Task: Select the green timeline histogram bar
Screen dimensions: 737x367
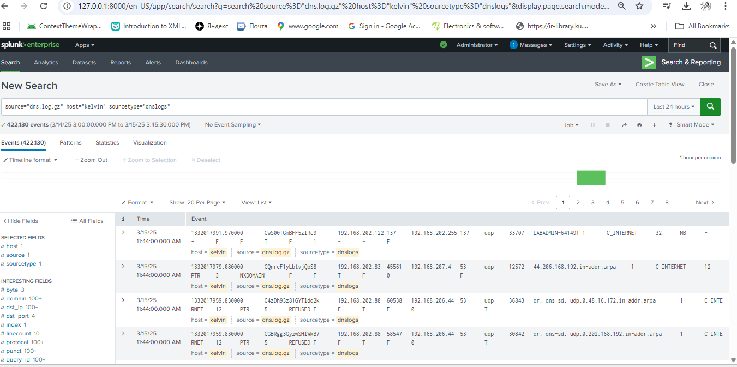Action: [591, 177]
